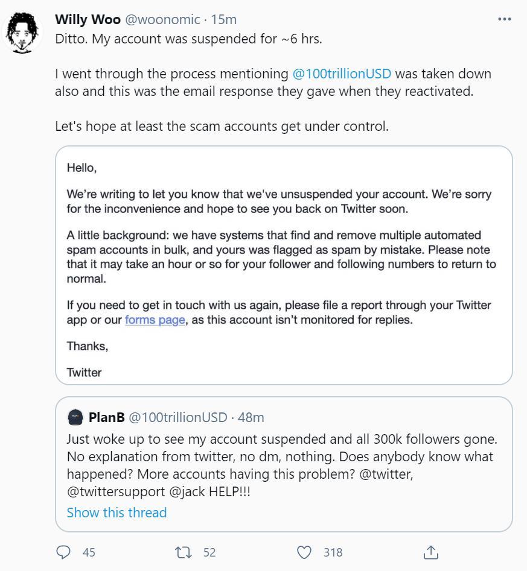Click the PlanB name in the quoted tweet
This screenshot has width=527, height=571.
click(106, 417)
